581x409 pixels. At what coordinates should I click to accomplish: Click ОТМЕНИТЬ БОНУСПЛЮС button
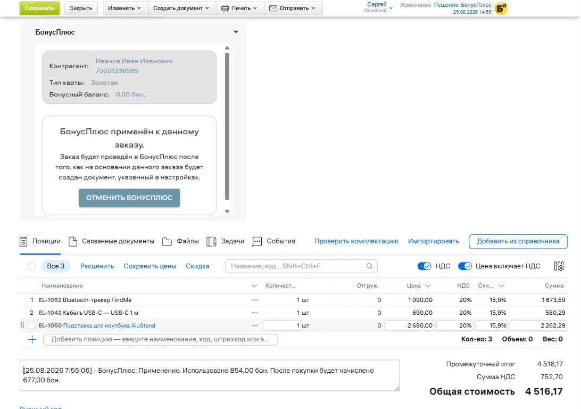pos(129,198)
